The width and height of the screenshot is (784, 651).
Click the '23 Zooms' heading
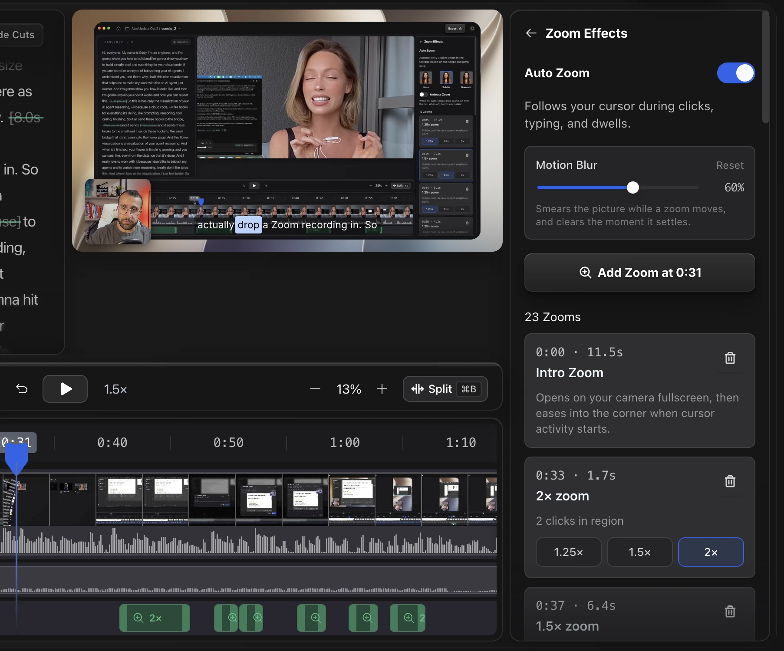tap(553, 317)
